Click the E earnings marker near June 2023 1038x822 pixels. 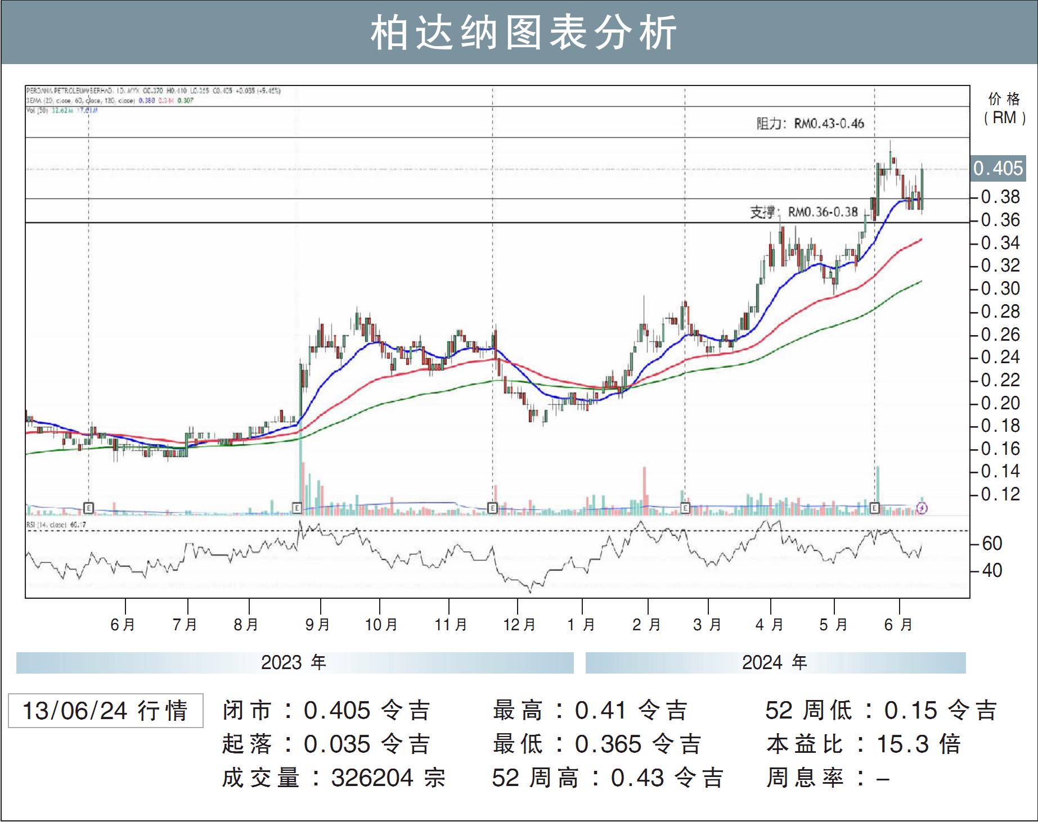[x=88, y=508]
